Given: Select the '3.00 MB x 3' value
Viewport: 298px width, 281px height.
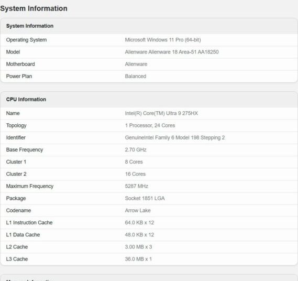Looking at the screenshot, I should [138, 247].
